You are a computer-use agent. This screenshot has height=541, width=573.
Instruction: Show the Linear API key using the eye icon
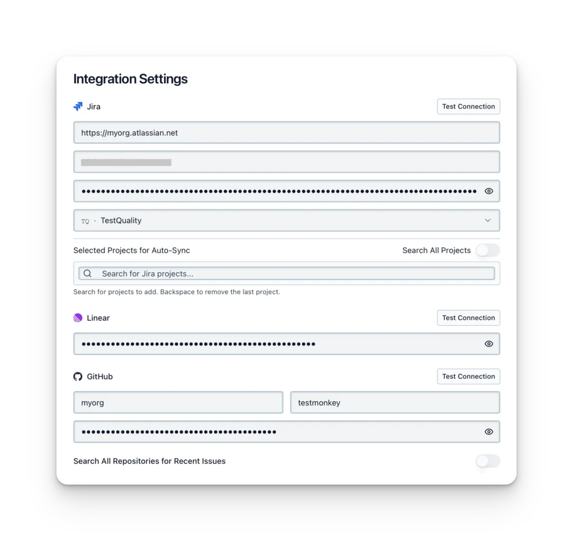[x=489, y=344]
